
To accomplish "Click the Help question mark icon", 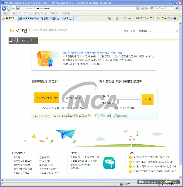I will click(x=175, y=18).
